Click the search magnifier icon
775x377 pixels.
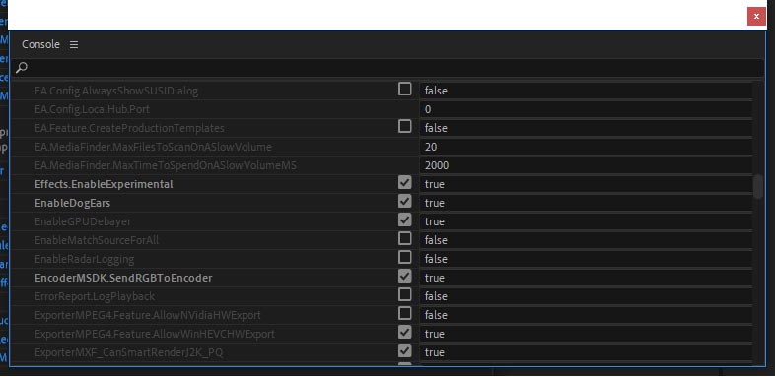(x=22, y=68)
